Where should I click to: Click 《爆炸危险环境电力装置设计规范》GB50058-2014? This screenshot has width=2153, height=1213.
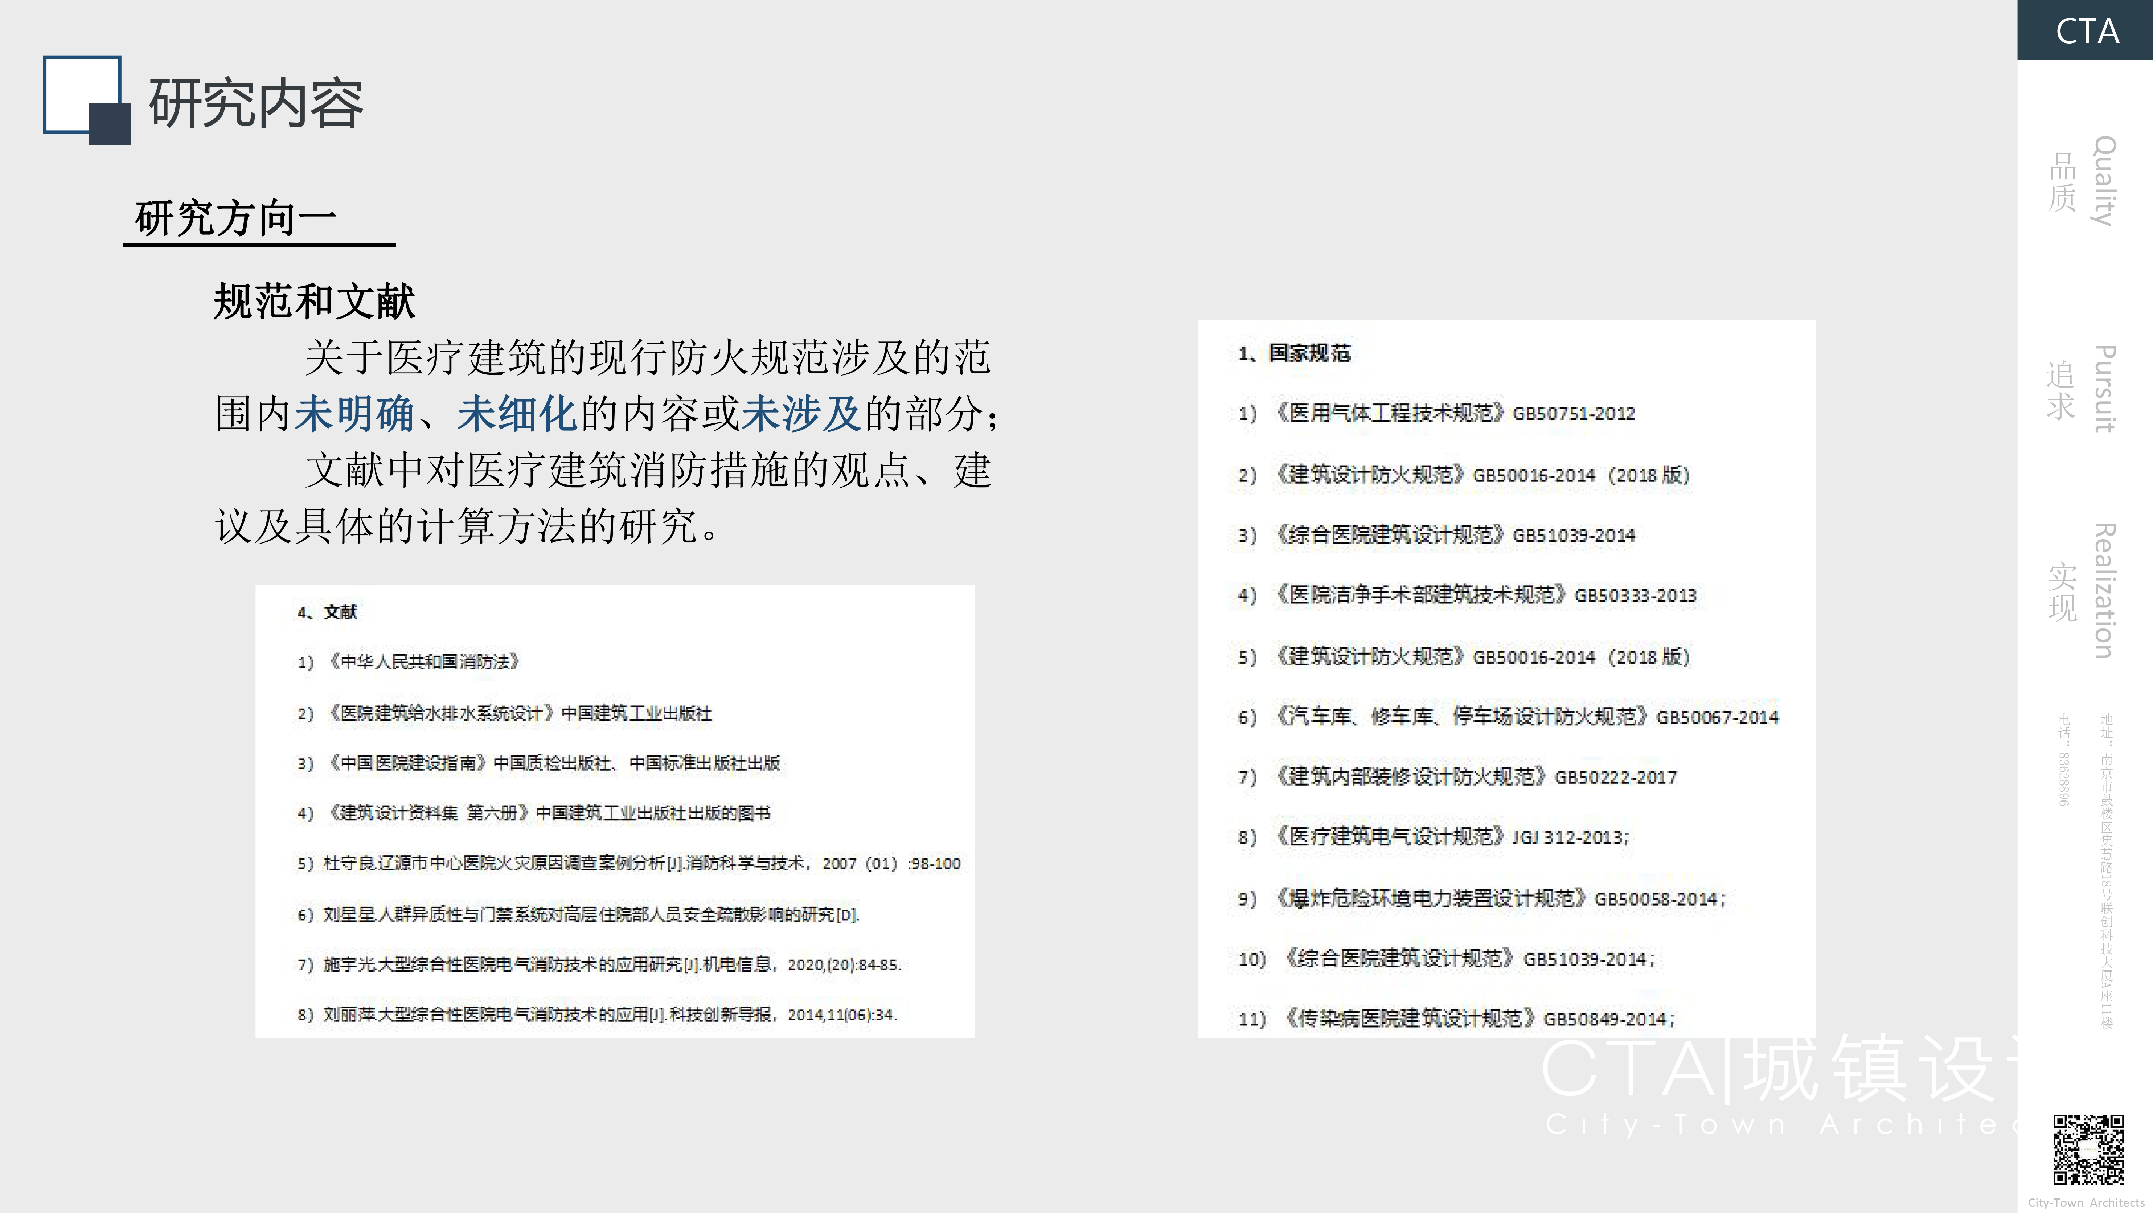click(1482, 899)
